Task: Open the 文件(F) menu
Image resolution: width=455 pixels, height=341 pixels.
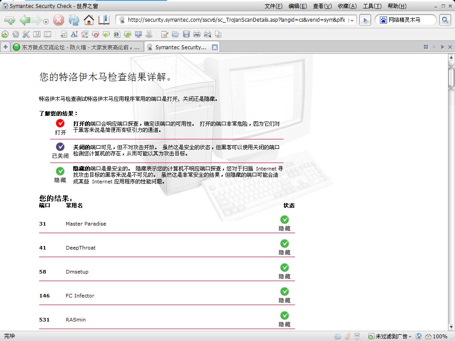Action: point(273,6)
